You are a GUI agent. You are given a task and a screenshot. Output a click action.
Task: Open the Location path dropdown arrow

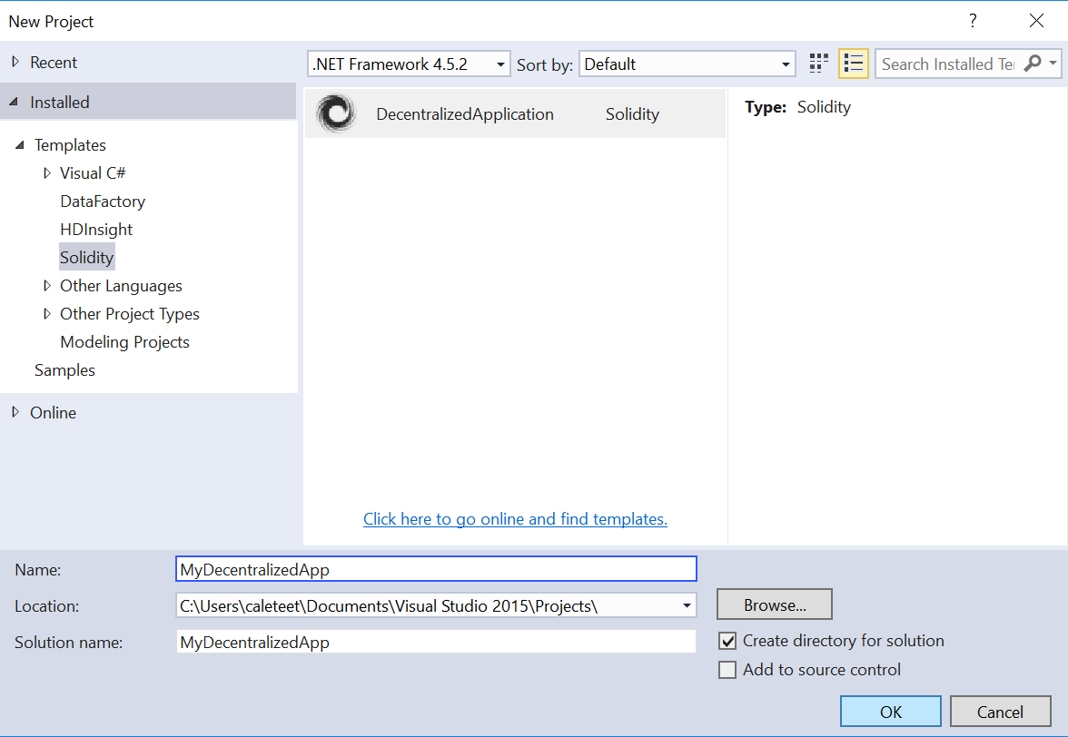click(x=687, y=605)
